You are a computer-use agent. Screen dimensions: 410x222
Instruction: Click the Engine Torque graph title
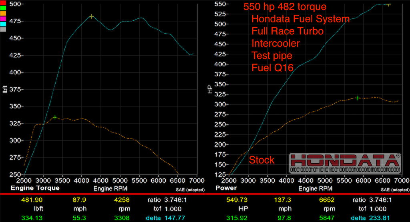[35, 188]
